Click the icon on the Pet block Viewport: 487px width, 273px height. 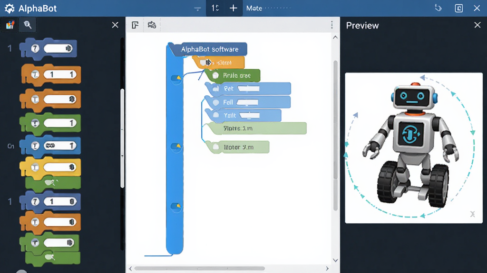pos(215,89)
